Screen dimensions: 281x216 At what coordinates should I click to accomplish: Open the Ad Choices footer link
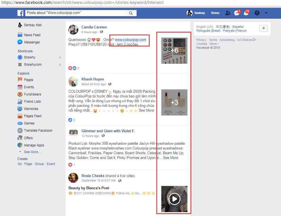pyautogui.click(x=247, y=40)
